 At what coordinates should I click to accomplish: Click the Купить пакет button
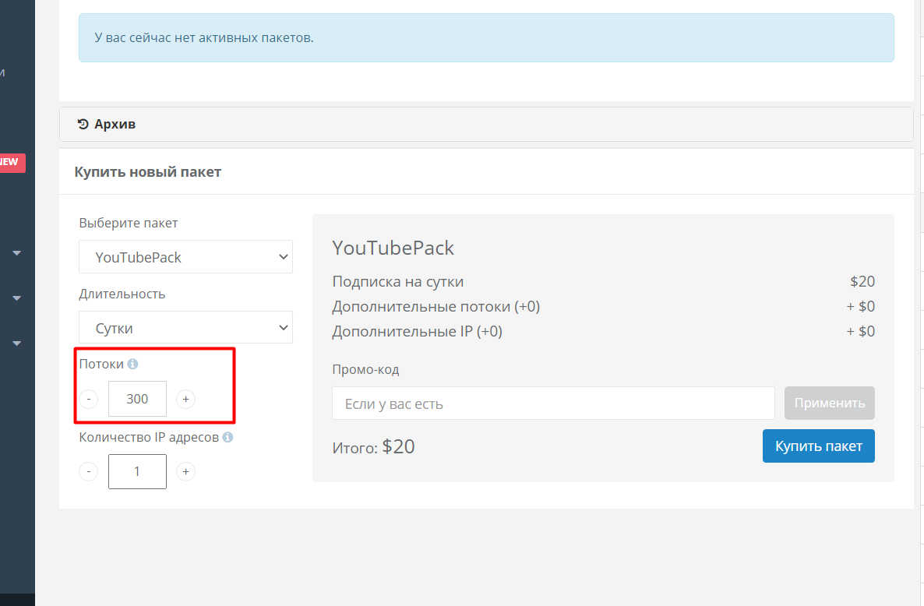tap(818, 446)
